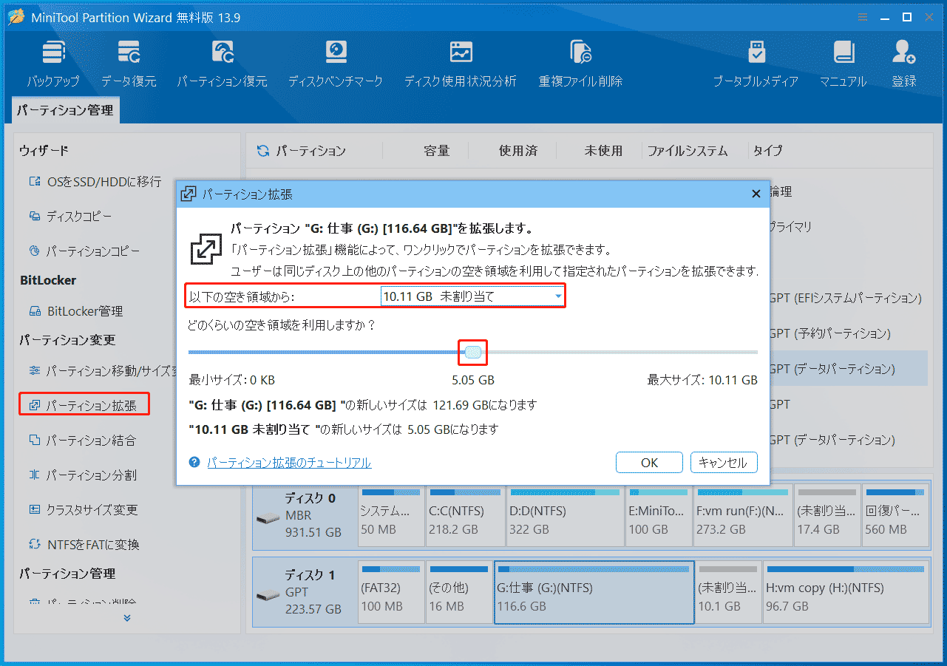Refresh the partition list icon
The width and height of the screenshot is (947, 666).
(262, 151)
